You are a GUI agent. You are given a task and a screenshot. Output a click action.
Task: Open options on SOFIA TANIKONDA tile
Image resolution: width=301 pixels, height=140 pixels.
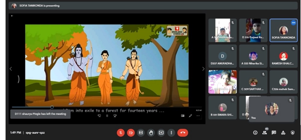pyautogui.click(x=293, y=23)
